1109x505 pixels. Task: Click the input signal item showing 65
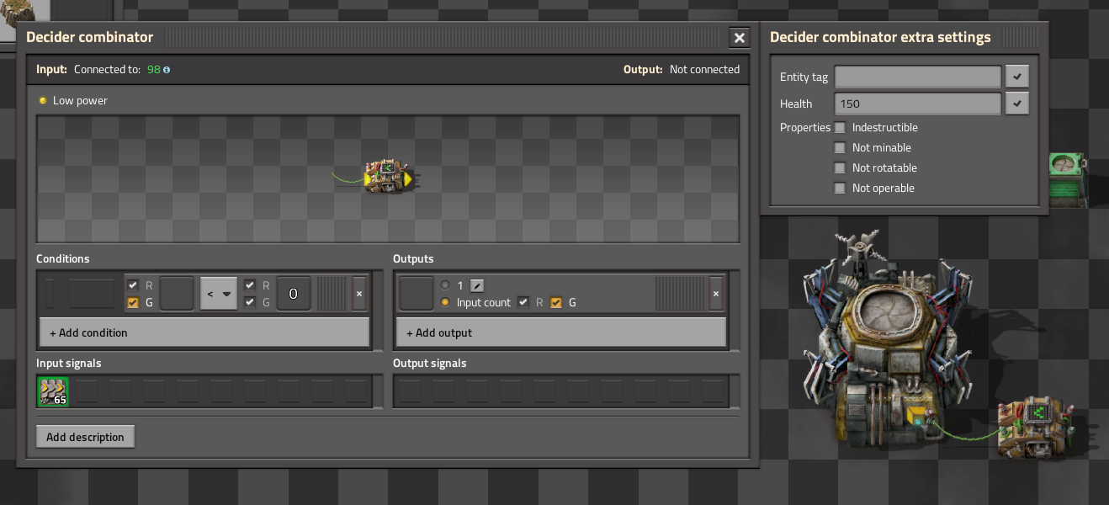click(x=53, y=391)
